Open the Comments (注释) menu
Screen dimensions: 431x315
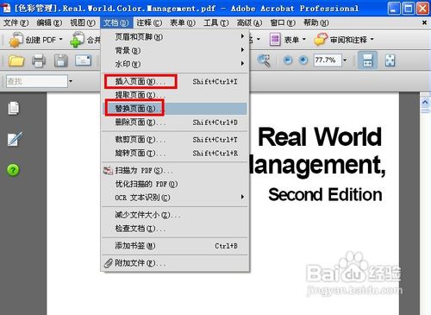point(149,22)
